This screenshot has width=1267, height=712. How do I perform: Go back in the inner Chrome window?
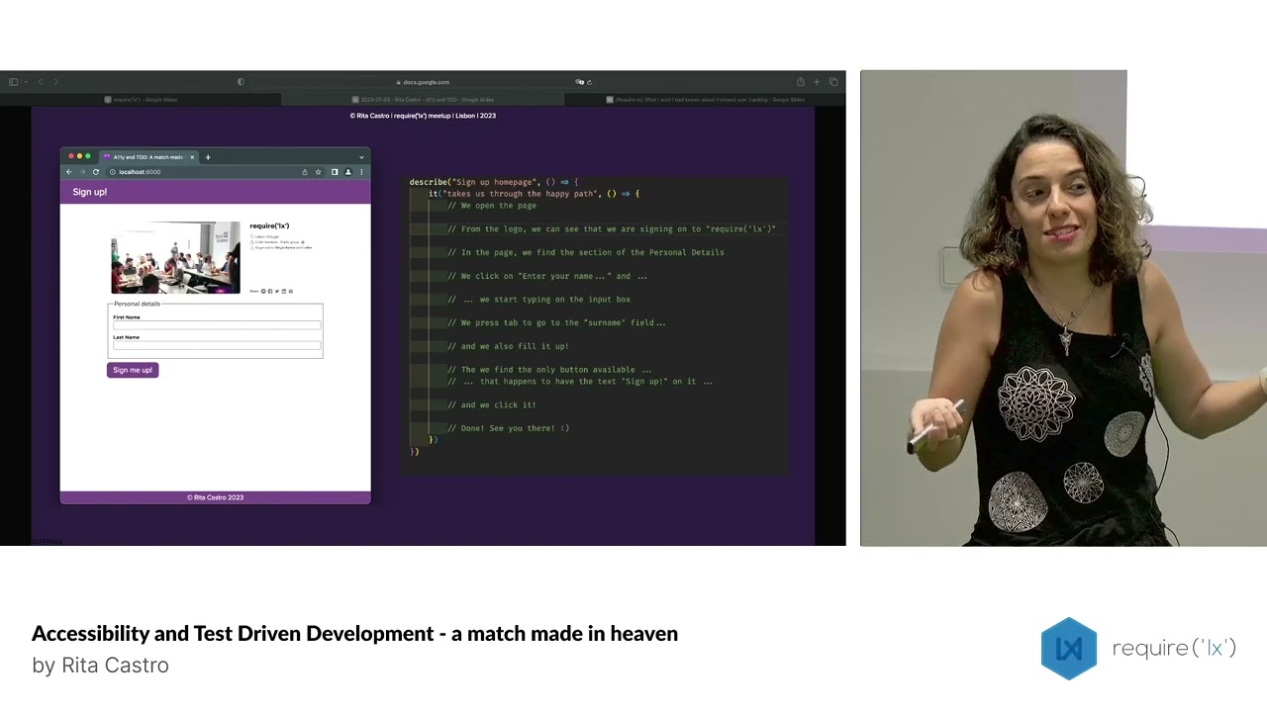pos(69,172)
